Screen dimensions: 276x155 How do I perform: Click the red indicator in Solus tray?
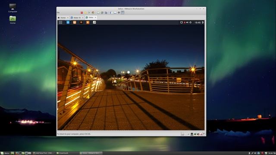click(x=185, y=22)
